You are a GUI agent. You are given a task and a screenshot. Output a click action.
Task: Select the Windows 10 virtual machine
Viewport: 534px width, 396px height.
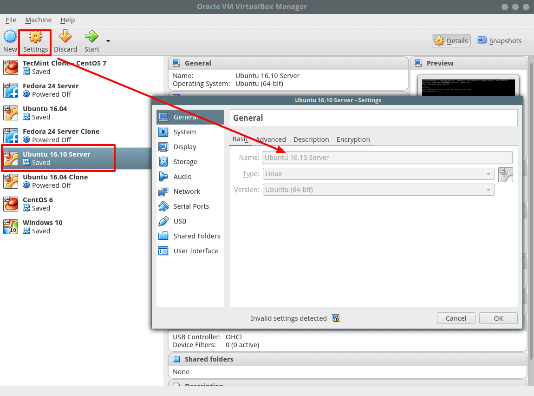pyautogui.click(x=42, y=222)
